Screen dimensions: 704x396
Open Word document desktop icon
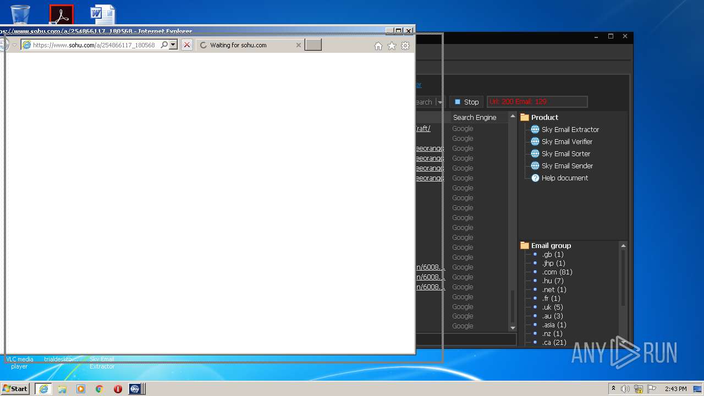click(103, 14)
